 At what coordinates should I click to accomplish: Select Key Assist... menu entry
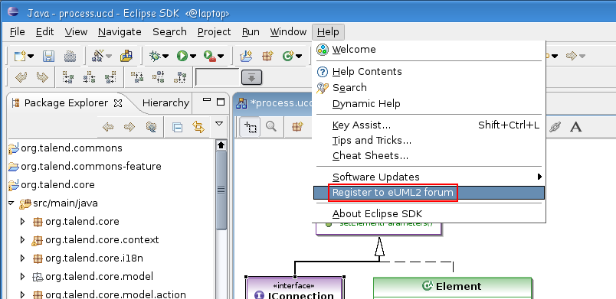429,125
